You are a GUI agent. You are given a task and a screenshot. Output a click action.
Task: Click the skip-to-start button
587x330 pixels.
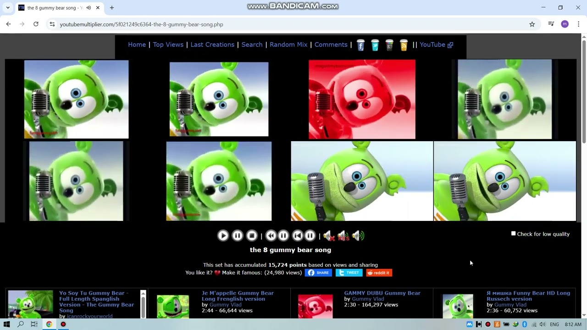[298, 236]
